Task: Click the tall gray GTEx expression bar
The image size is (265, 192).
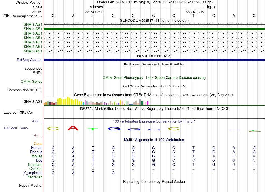Action: (x=140, y=102)
